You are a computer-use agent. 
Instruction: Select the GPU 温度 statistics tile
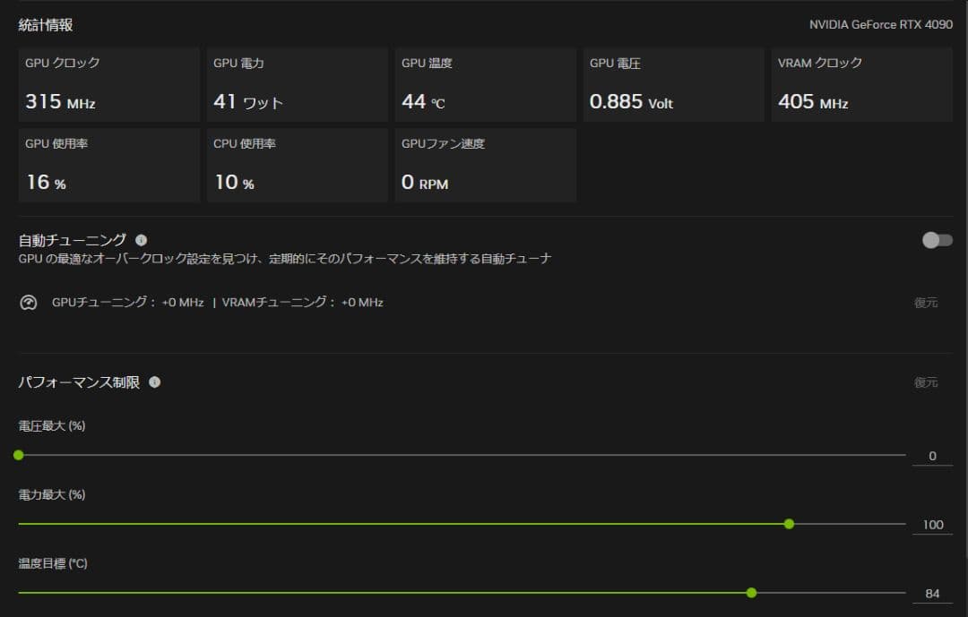(x=485, y=84)
